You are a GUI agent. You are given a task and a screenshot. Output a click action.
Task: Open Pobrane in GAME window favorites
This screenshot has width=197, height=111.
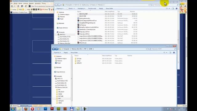(x=59, y=61)
